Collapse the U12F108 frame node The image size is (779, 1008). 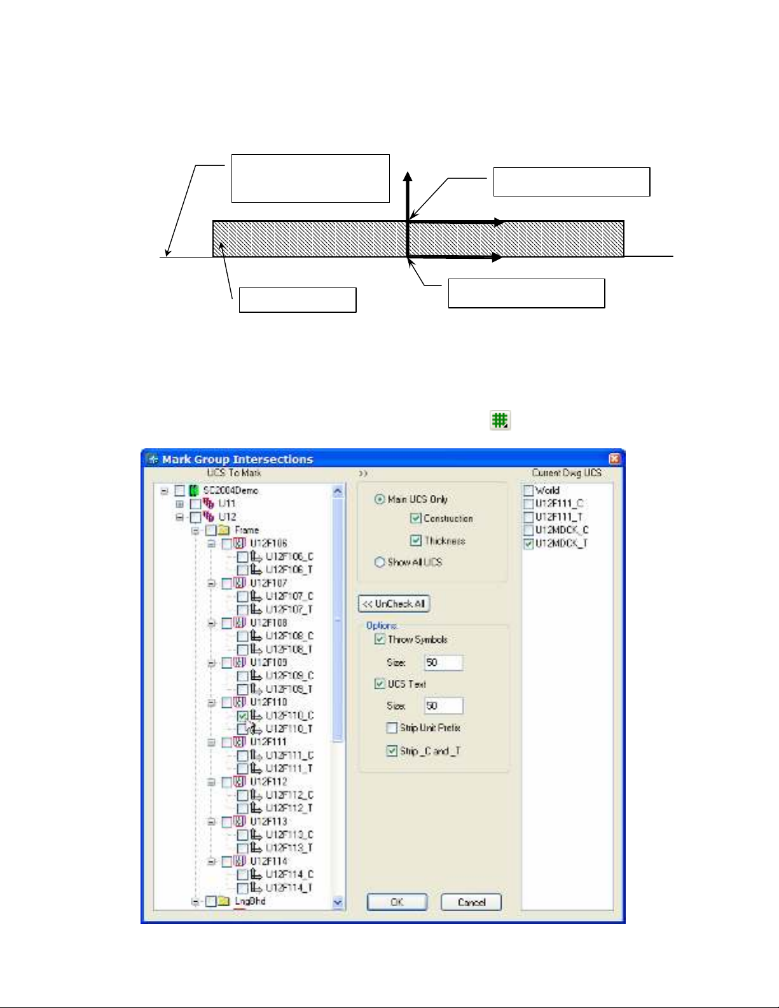[x=211, y=623]
